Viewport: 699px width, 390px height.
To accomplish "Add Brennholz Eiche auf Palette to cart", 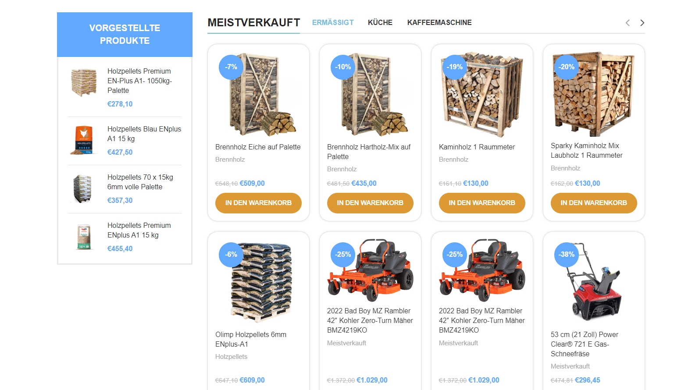I will coord(258,203).
